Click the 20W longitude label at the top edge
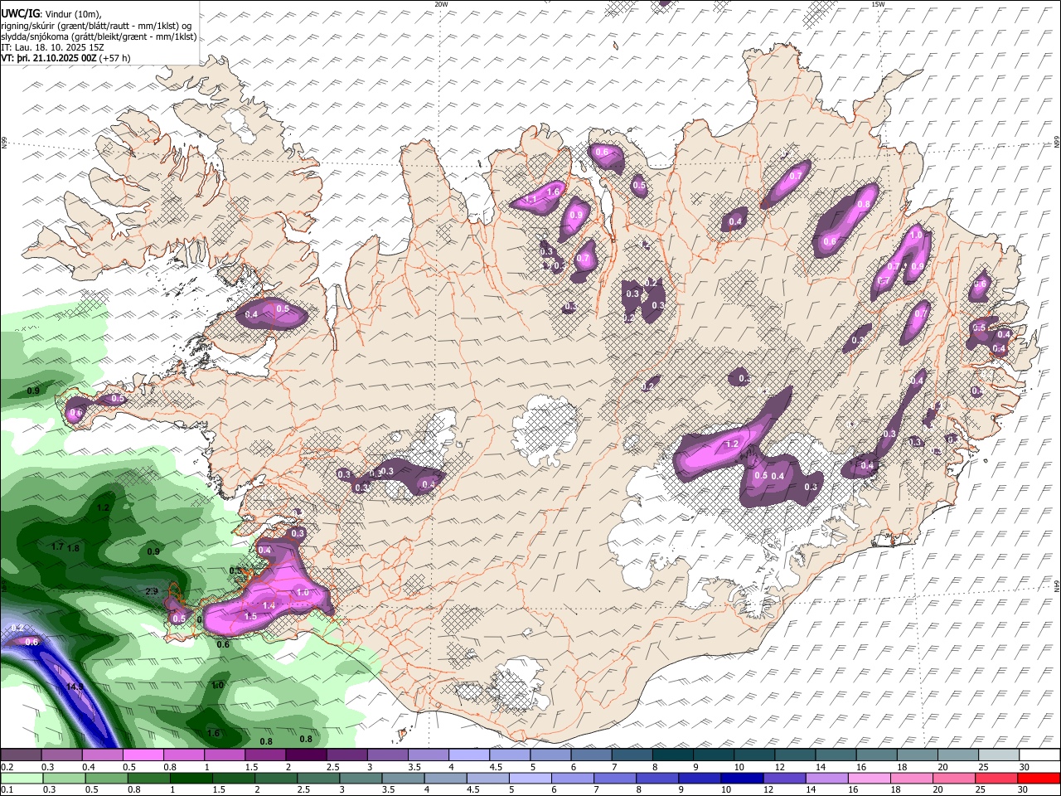The width and height of the screenshot is (1061, 796). click(441, 4)
